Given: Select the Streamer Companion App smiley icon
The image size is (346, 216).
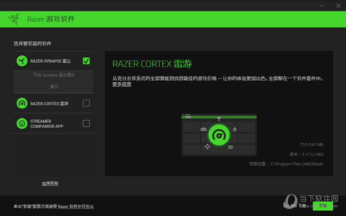Looking at the screenshot, I should point(22,123).
